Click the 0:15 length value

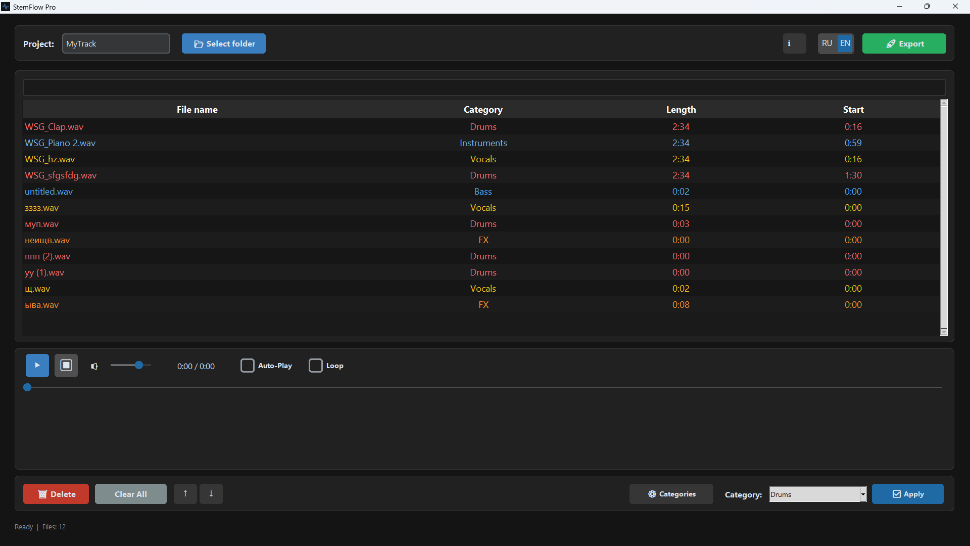click(681, 208)
